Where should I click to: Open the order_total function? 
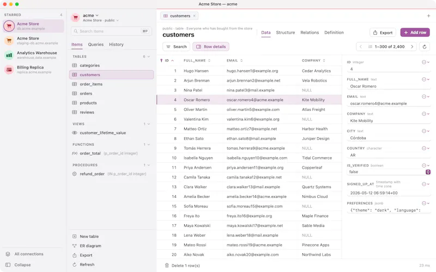click(x=111, y=153)
